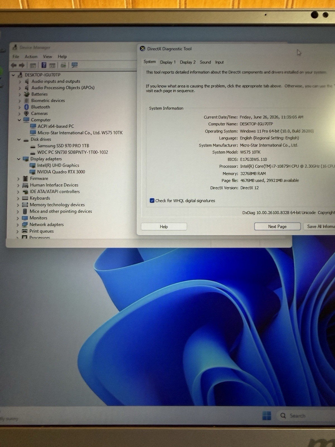Click the Show/Hide Action Pane toolbar icon
This screenshot has width=335, height=447.
[52, 65]
